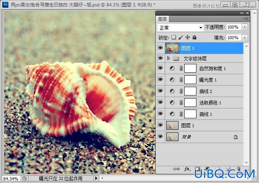Screen dimensions: 259x183
Task: Select the 自然饱和度 1 layer name
Action: tap(212, 68)
